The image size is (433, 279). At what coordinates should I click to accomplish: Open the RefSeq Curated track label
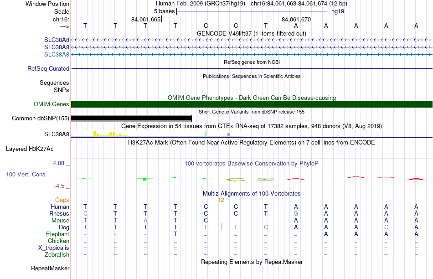click(x=48, y=68)
